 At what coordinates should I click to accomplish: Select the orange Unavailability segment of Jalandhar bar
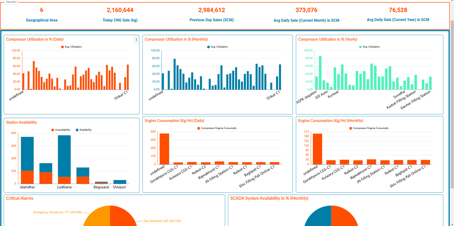click(x=27, y=177)
